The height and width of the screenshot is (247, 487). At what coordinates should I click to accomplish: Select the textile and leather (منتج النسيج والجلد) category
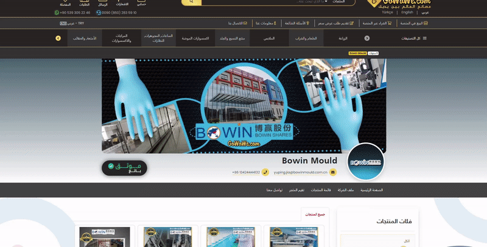(232, 38)
